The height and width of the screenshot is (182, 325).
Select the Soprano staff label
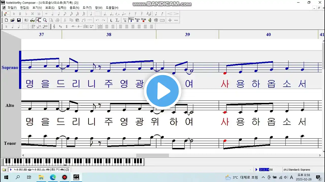coord(10,67)
